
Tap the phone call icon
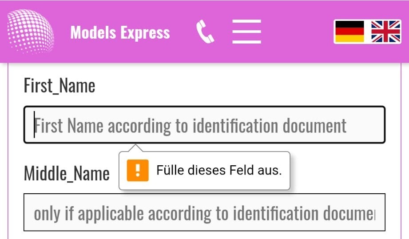[205, 32]
